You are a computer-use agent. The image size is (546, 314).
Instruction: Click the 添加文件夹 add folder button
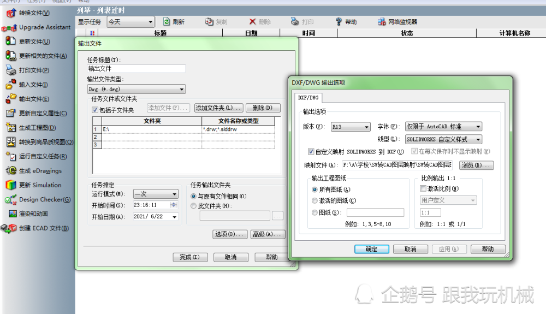point(218,108)
